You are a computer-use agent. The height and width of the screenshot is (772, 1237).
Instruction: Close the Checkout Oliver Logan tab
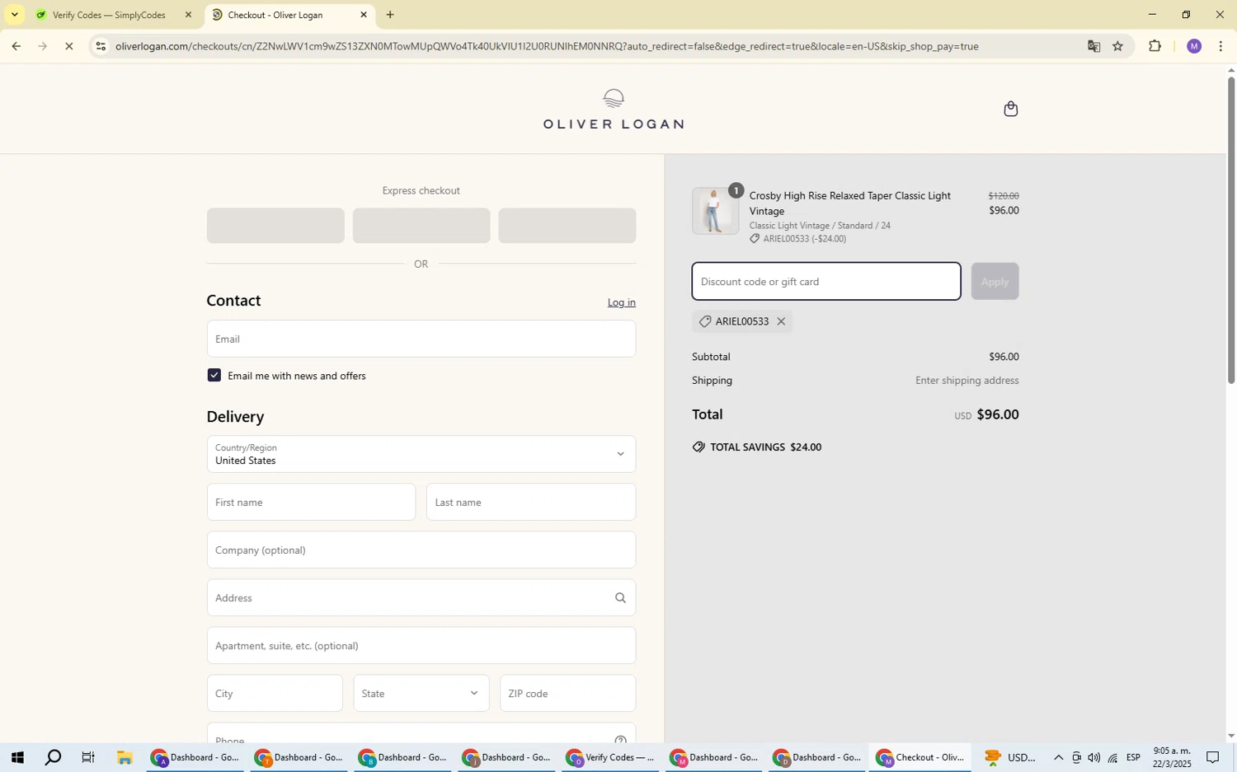(364, 15)
